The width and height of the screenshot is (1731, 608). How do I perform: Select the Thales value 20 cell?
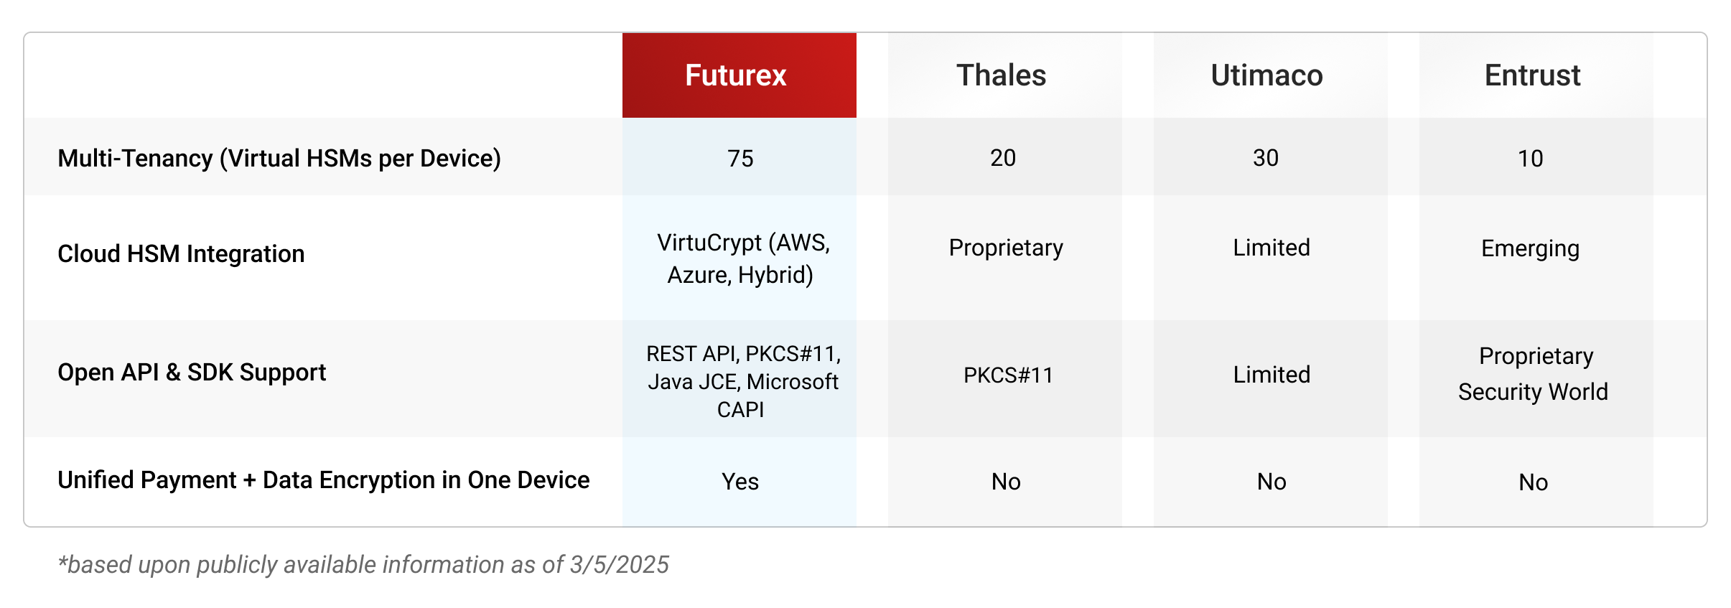[x=1004, y=157]
